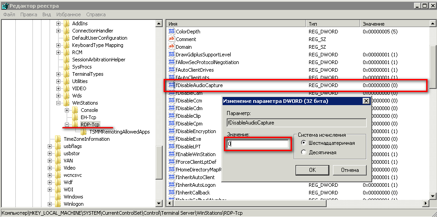This screenshot has height=217, width=437.
Task: Open the Файл menu
Action: [9, 14]
